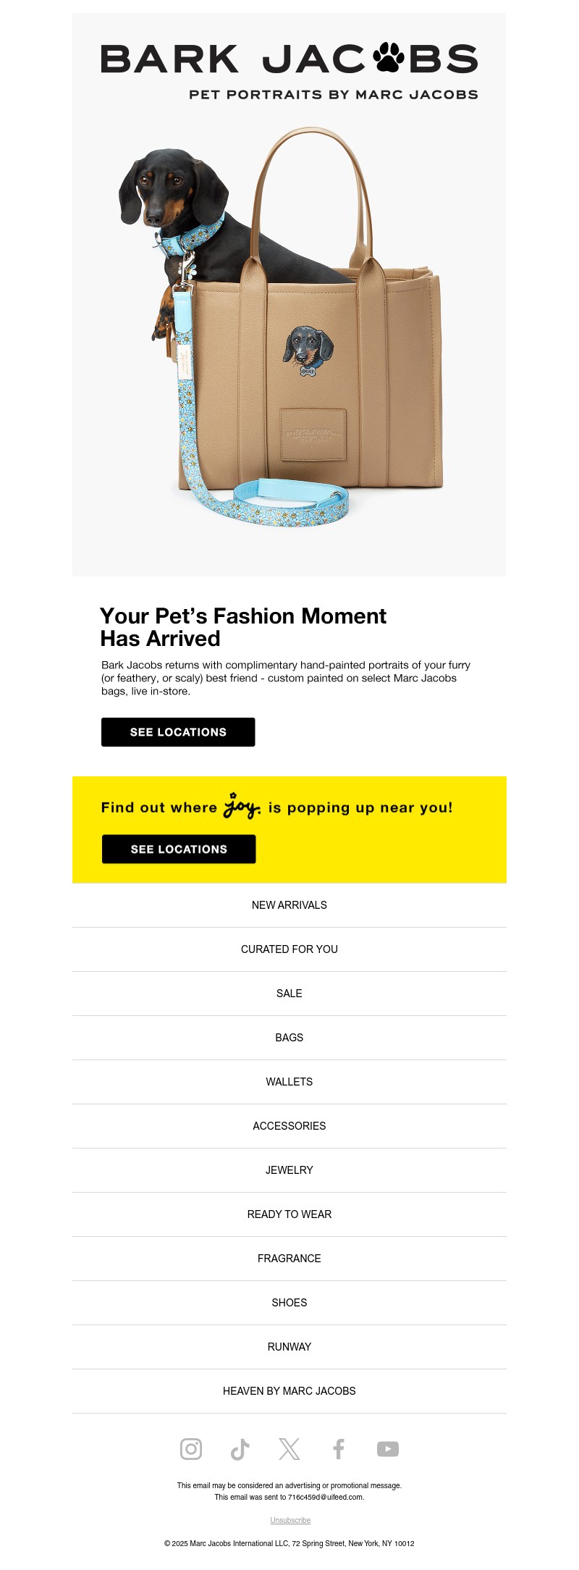This screenshot has width=579, height=1570.
Task: Open the Instagram social icon
Action: point(191,1449)
